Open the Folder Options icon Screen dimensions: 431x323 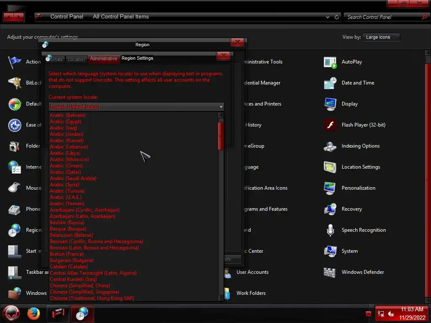pos(15,146)
